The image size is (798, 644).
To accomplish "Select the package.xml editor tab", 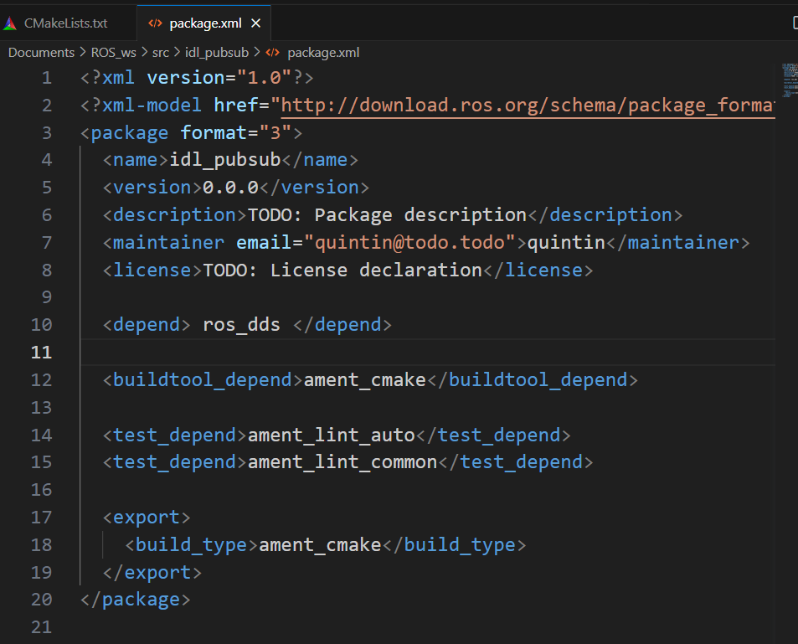I will 205,23.
